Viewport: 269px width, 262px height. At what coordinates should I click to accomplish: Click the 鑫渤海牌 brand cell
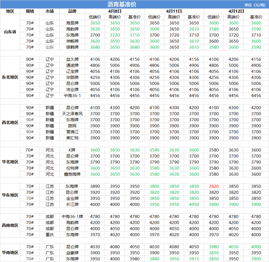pyautogui.click(x=72, y=174)
